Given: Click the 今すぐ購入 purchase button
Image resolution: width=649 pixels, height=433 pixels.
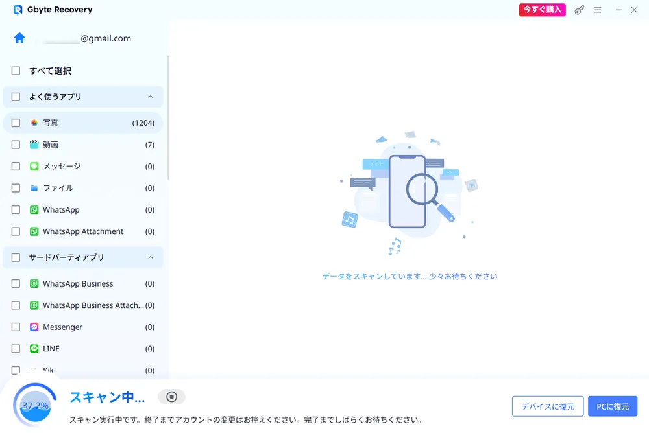Looking at the screenshot, I should (x=542, y=10).
